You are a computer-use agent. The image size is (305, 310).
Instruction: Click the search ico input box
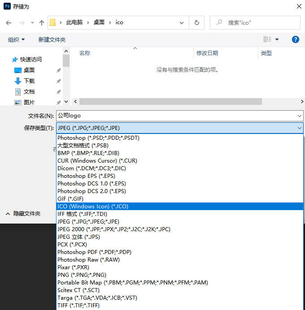[x=255, y=22]
